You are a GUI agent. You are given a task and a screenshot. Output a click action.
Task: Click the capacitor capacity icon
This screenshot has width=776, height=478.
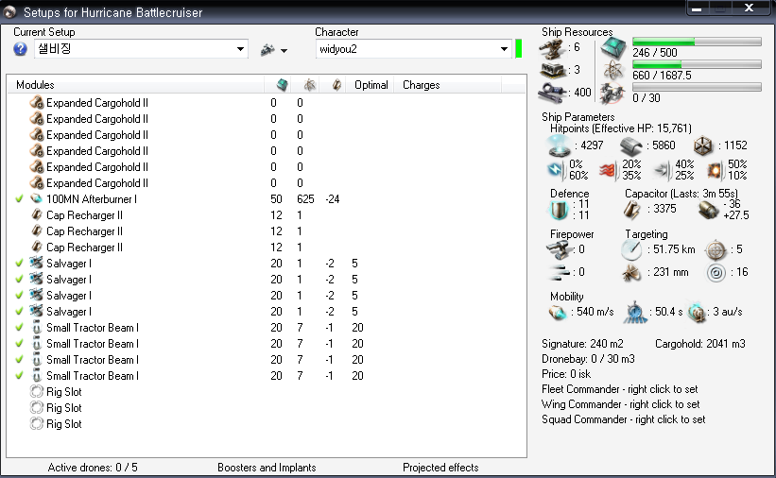coord(631,210)
